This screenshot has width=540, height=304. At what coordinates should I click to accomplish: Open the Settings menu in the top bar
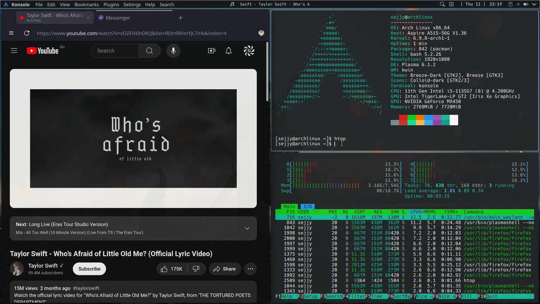click(132, 5)
